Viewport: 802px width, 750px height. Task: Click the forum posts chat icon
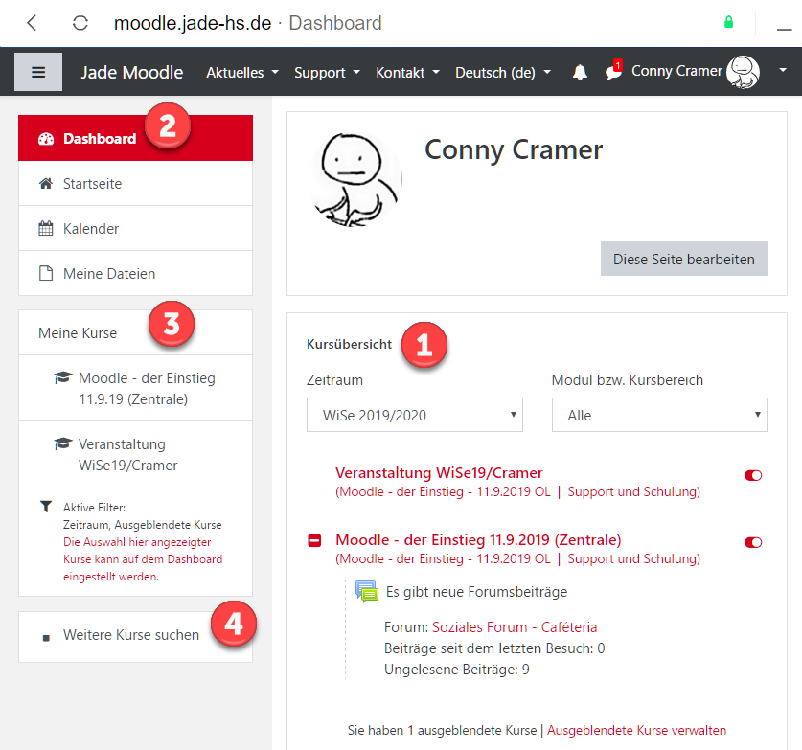tap(367, 592)
